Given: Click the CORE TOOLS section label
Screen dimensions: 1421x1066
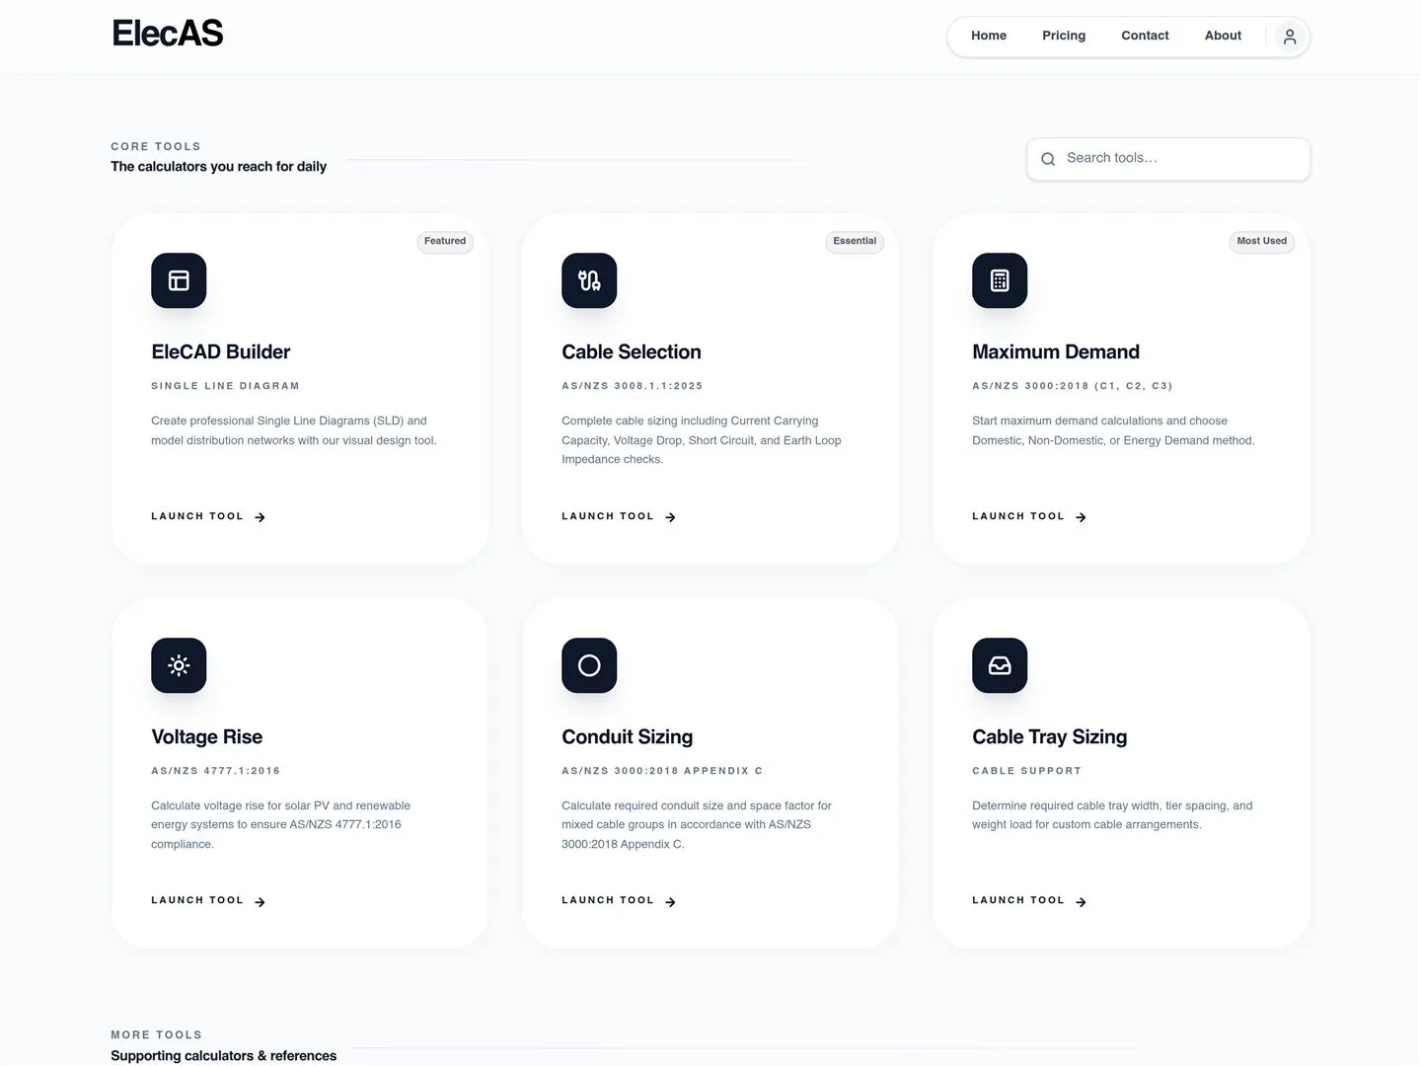Looking at the screenshot, I should pyautogui.click(x=156, y=146).
